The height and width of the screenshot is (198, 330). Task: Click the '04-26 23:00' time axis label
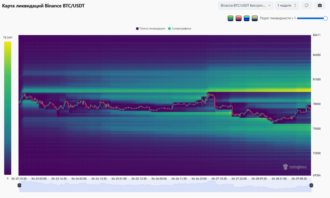pyautogui.click(x=199, y=179)
